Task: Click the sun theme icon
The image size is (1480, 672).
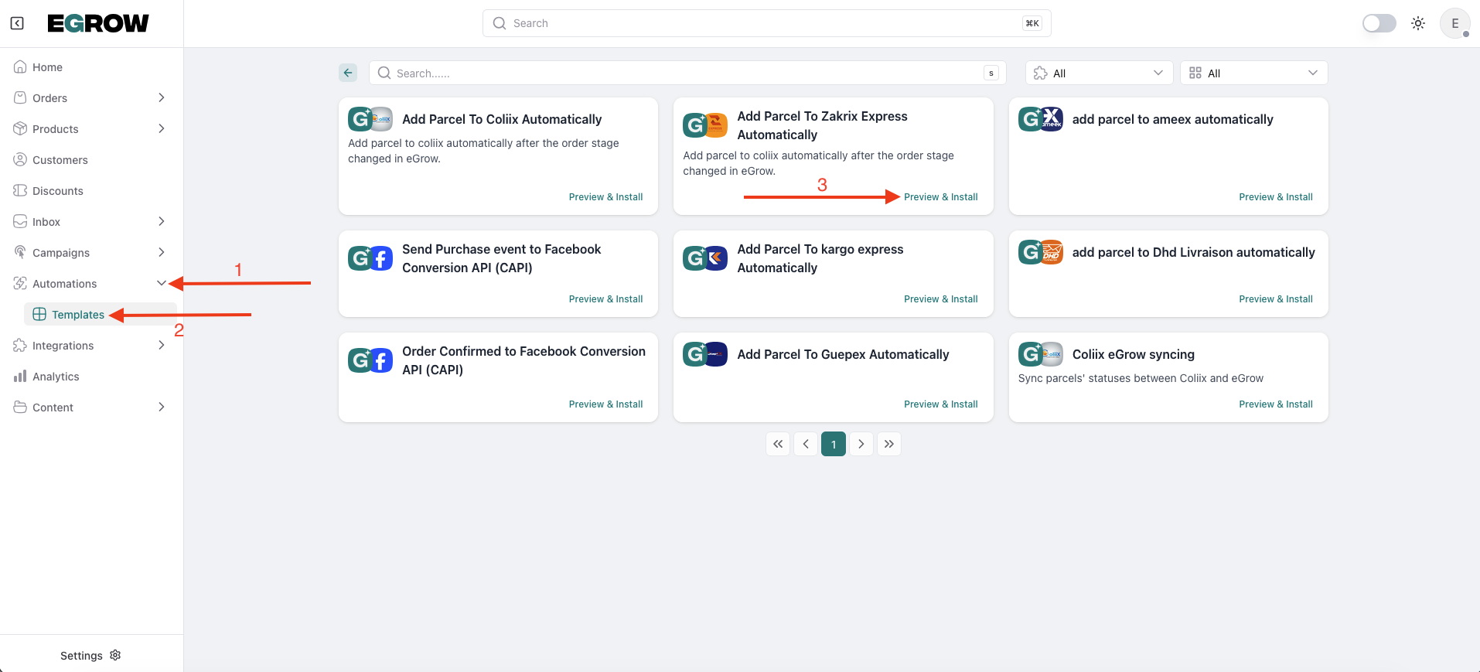Action: pyautogui.click(x=1418, y=23)
